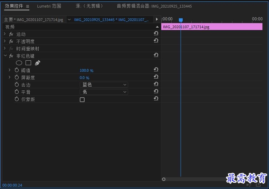Expand the 不透明度 effect
The width and height of the screenshot is (269, 189).
click(5, 41)
